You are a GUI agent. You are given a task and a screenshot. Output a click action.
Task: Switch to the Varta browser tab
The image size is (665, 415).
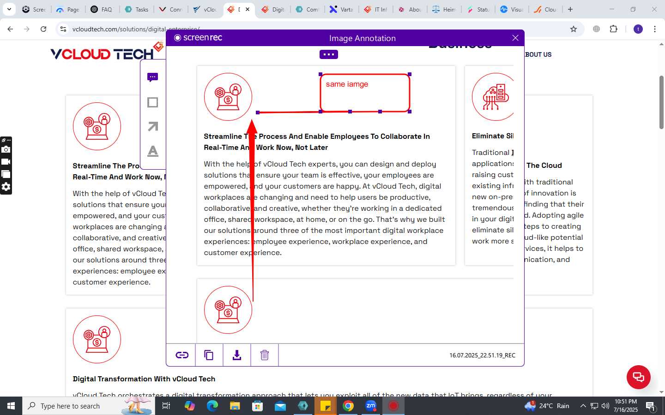pyautogui.click(x=342, y=9)
